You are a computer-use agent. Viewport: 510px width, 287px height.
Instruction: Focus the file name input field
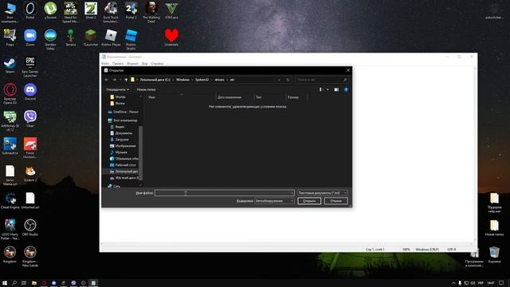225,193
